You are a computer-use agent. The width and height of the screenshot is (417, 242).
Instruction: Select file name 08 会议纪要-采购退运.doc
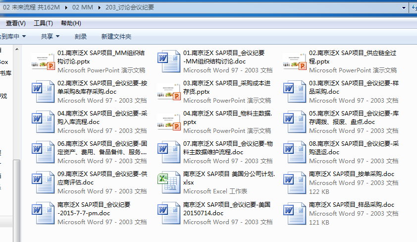[x=354, y=148]
